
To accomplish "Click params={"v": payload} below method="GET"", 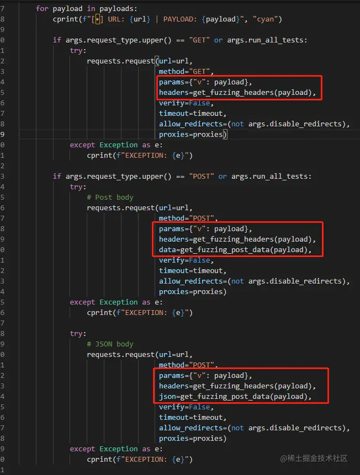I will (x=205, y=82).
